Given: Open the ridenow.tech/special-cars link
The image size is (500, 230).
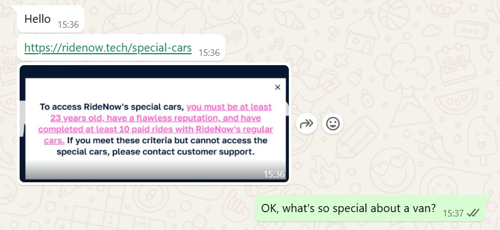Looking at the screenshot, I should (108, 48).
